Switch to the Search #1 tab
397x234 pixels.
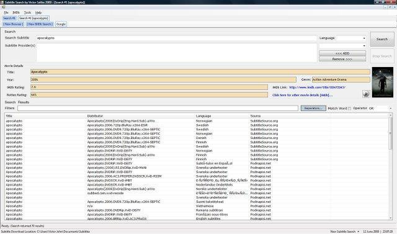pyautogui.click(x=9, y=18)
